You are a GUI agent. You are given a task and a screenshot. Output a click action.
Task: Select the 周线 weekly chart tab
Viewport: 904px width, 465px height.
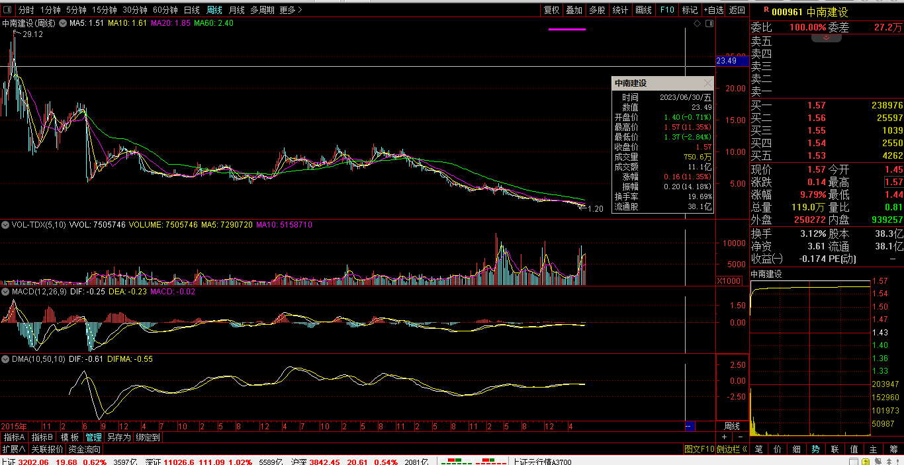pyautogui.click(x=214, y=10)
